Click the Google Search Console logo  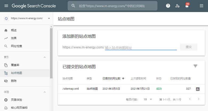click(34, 6)
